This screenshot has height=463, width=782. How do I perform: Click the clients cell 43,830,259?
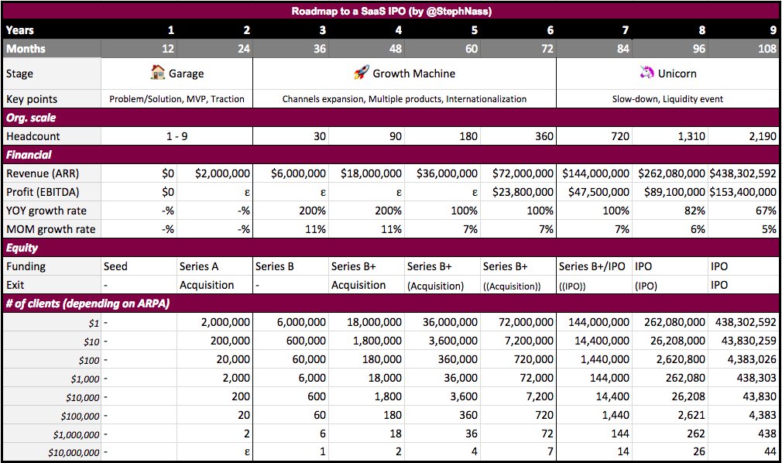coord(743,341)
